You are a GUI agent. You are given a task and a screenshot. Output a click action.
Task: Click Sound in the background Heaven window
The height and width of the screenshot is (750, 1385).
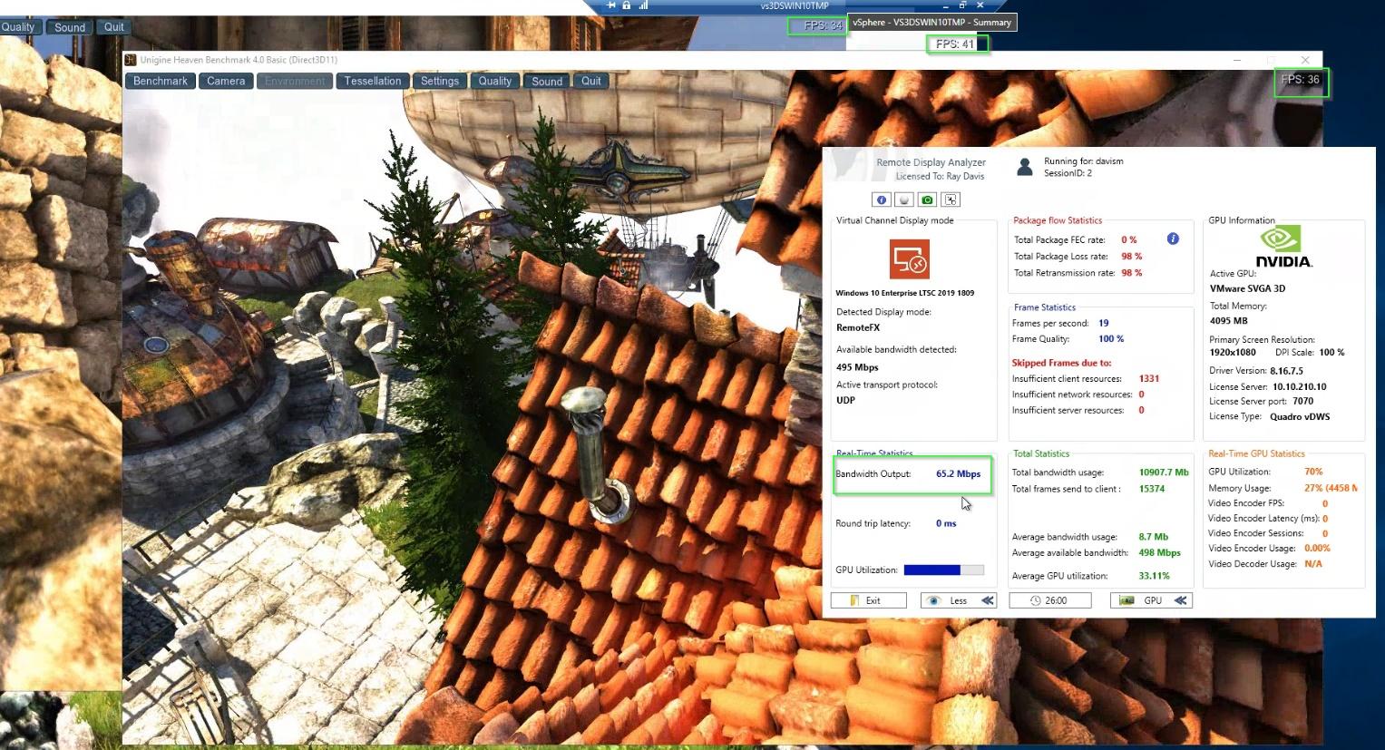point(70,27)
